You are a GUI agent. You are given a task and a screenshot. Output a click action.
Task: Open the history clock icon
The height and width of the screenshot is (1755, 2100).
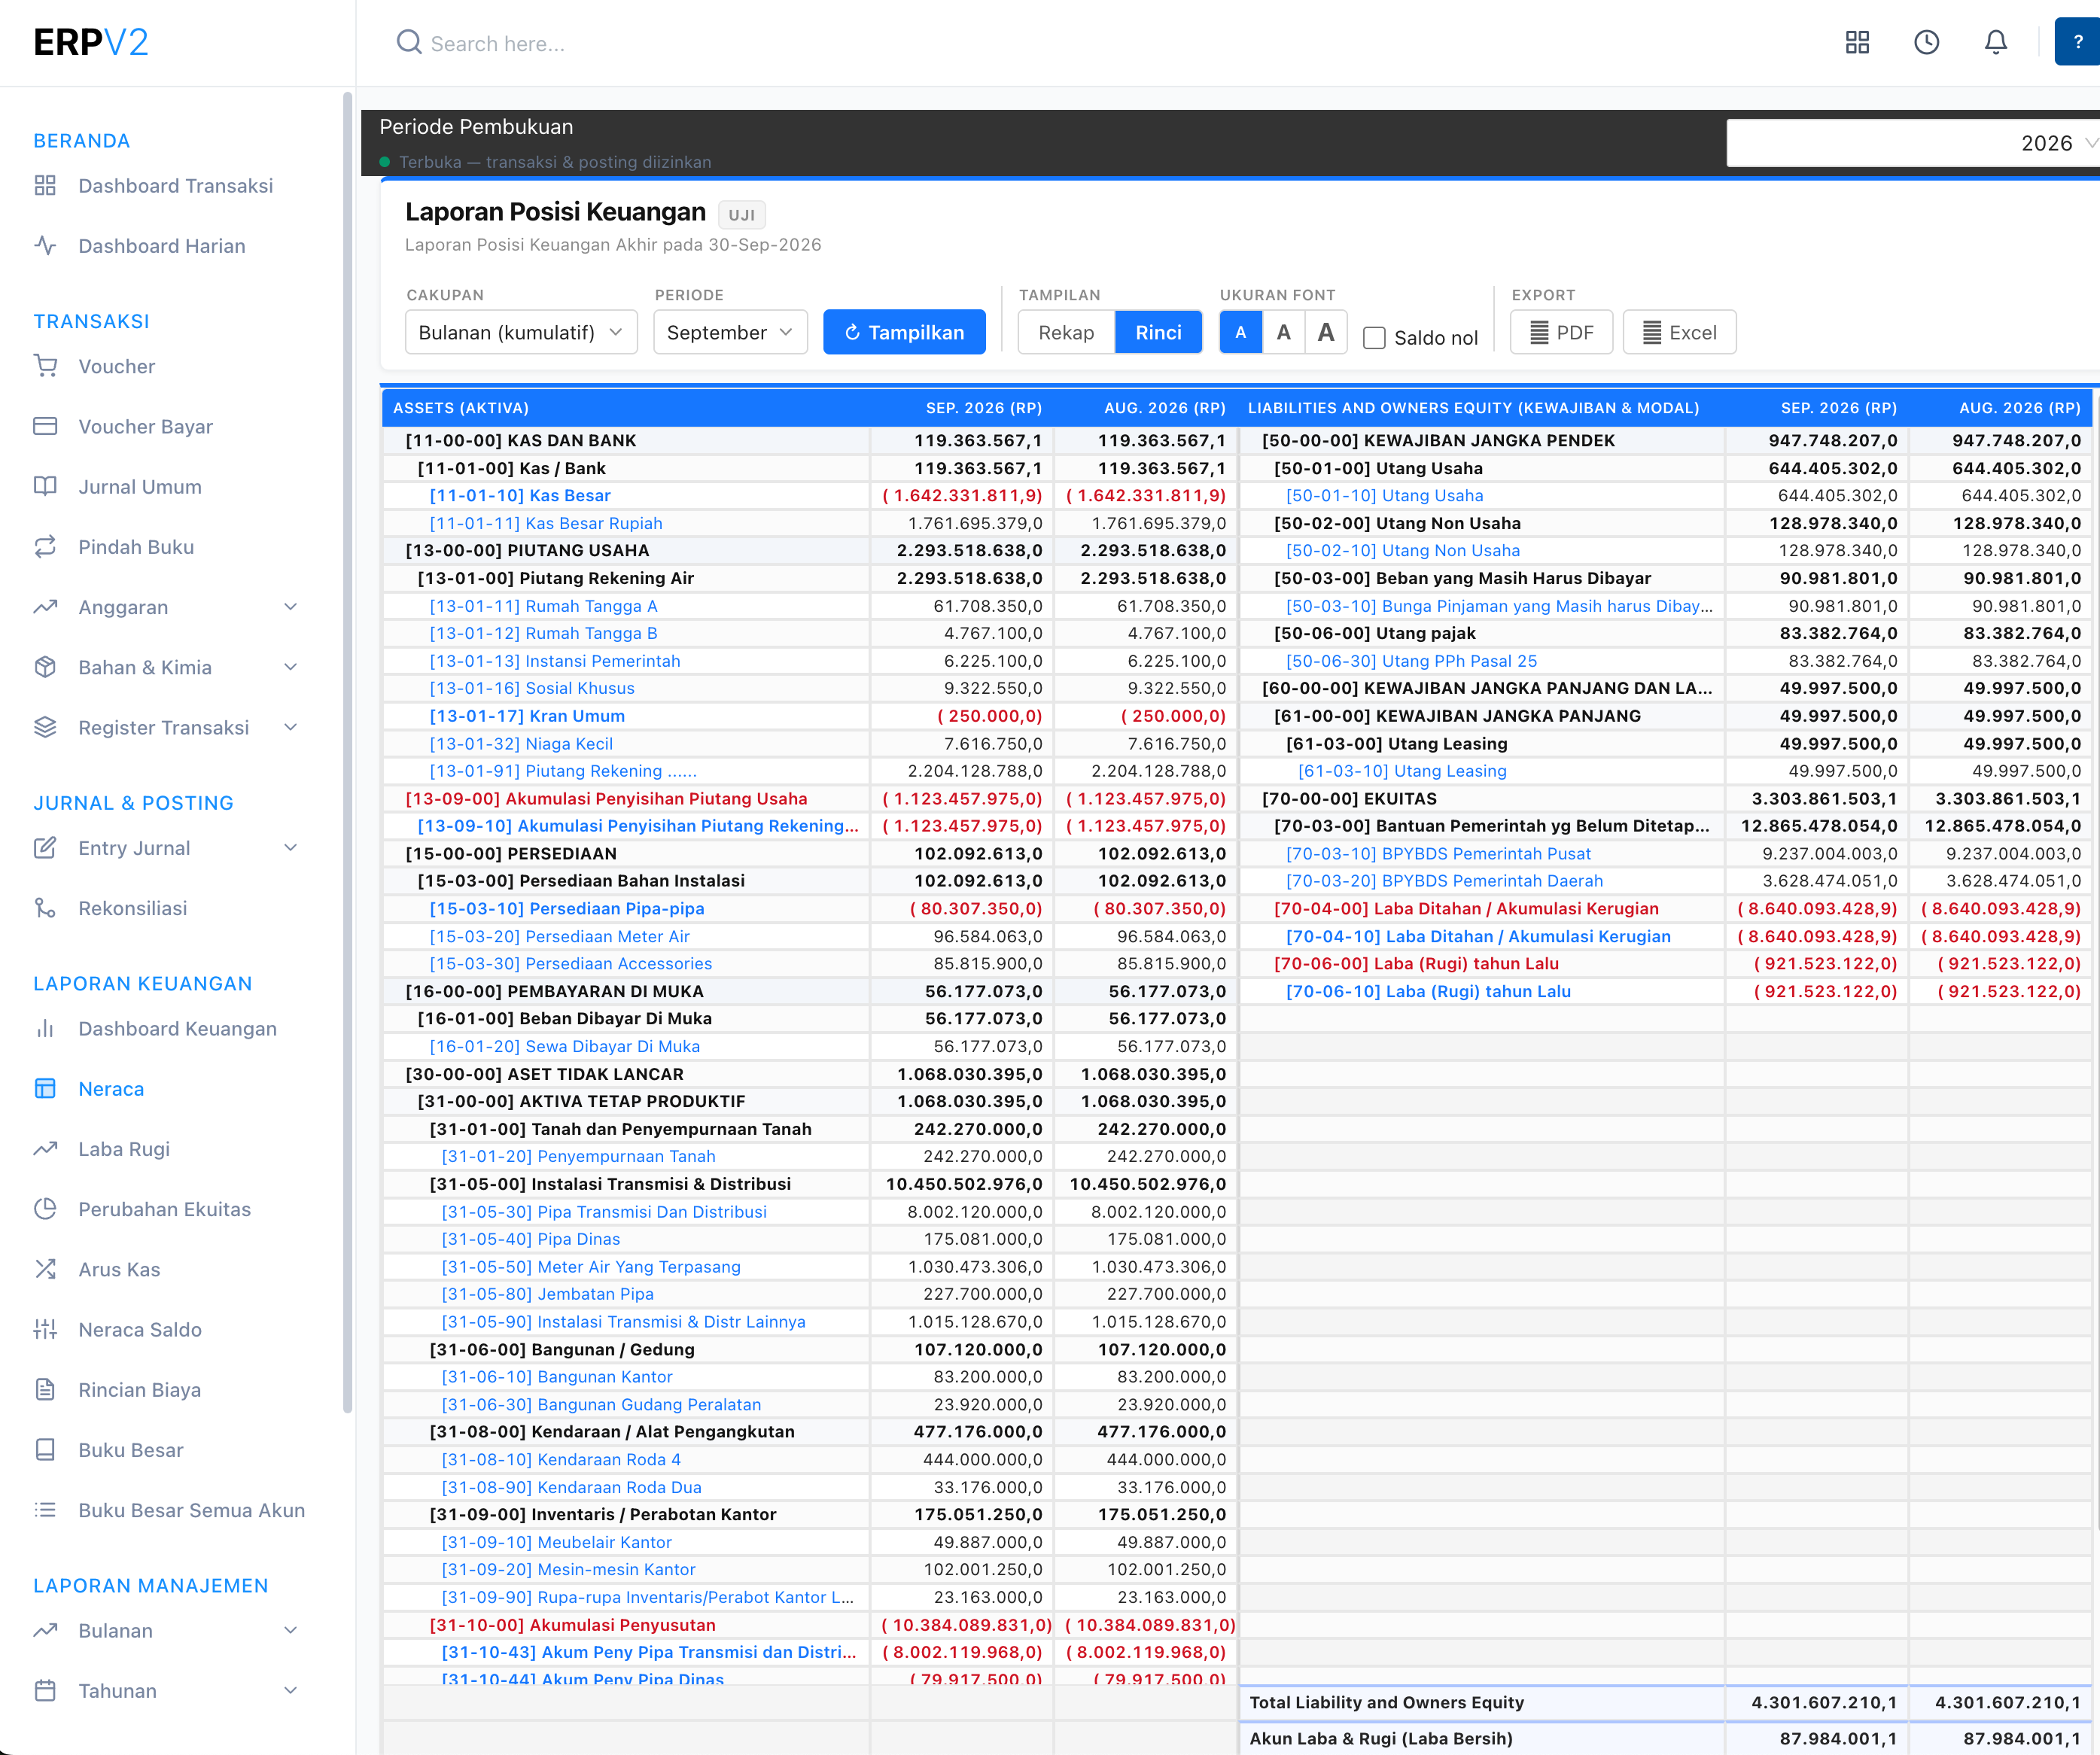pyautogui.click(x=1926, y=42)
